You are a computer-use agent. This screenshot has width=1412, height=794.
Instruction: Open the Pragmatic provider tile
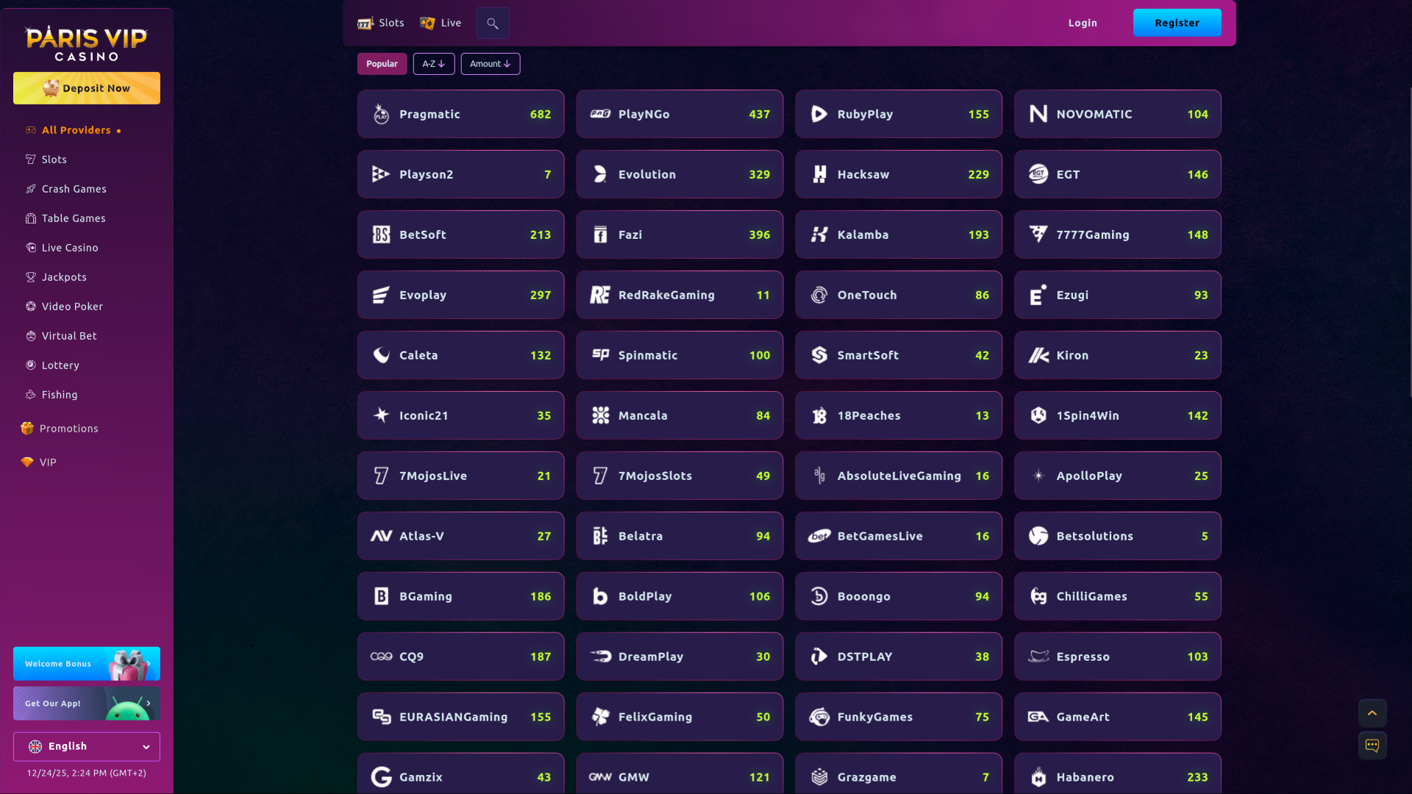coord(460,114)
